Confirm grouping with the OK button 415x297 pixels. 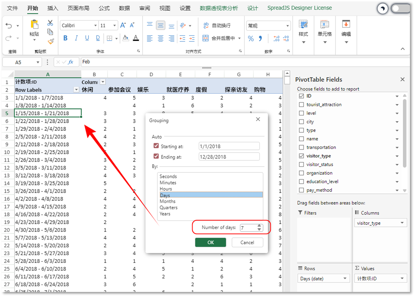[x=210, y=242]
